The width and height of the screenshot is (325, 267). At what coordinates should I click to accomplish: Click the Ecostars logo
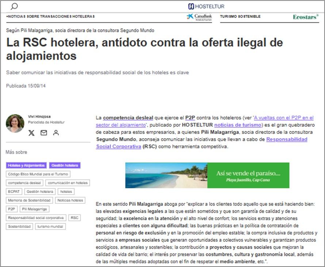306,17
